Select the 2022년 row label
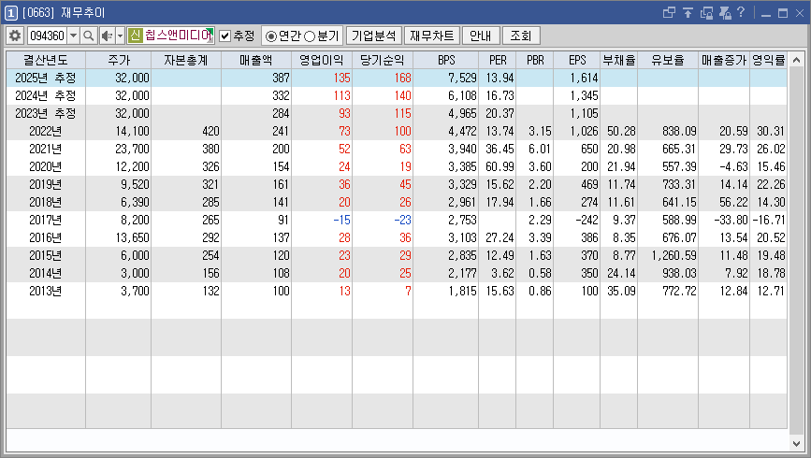Screen dimensions: 811x458 tap(46, 131)
